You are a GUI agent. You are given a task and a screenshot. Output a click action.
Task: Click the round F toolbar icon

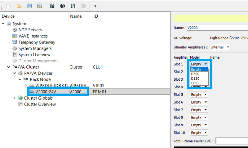pos(52,6)
